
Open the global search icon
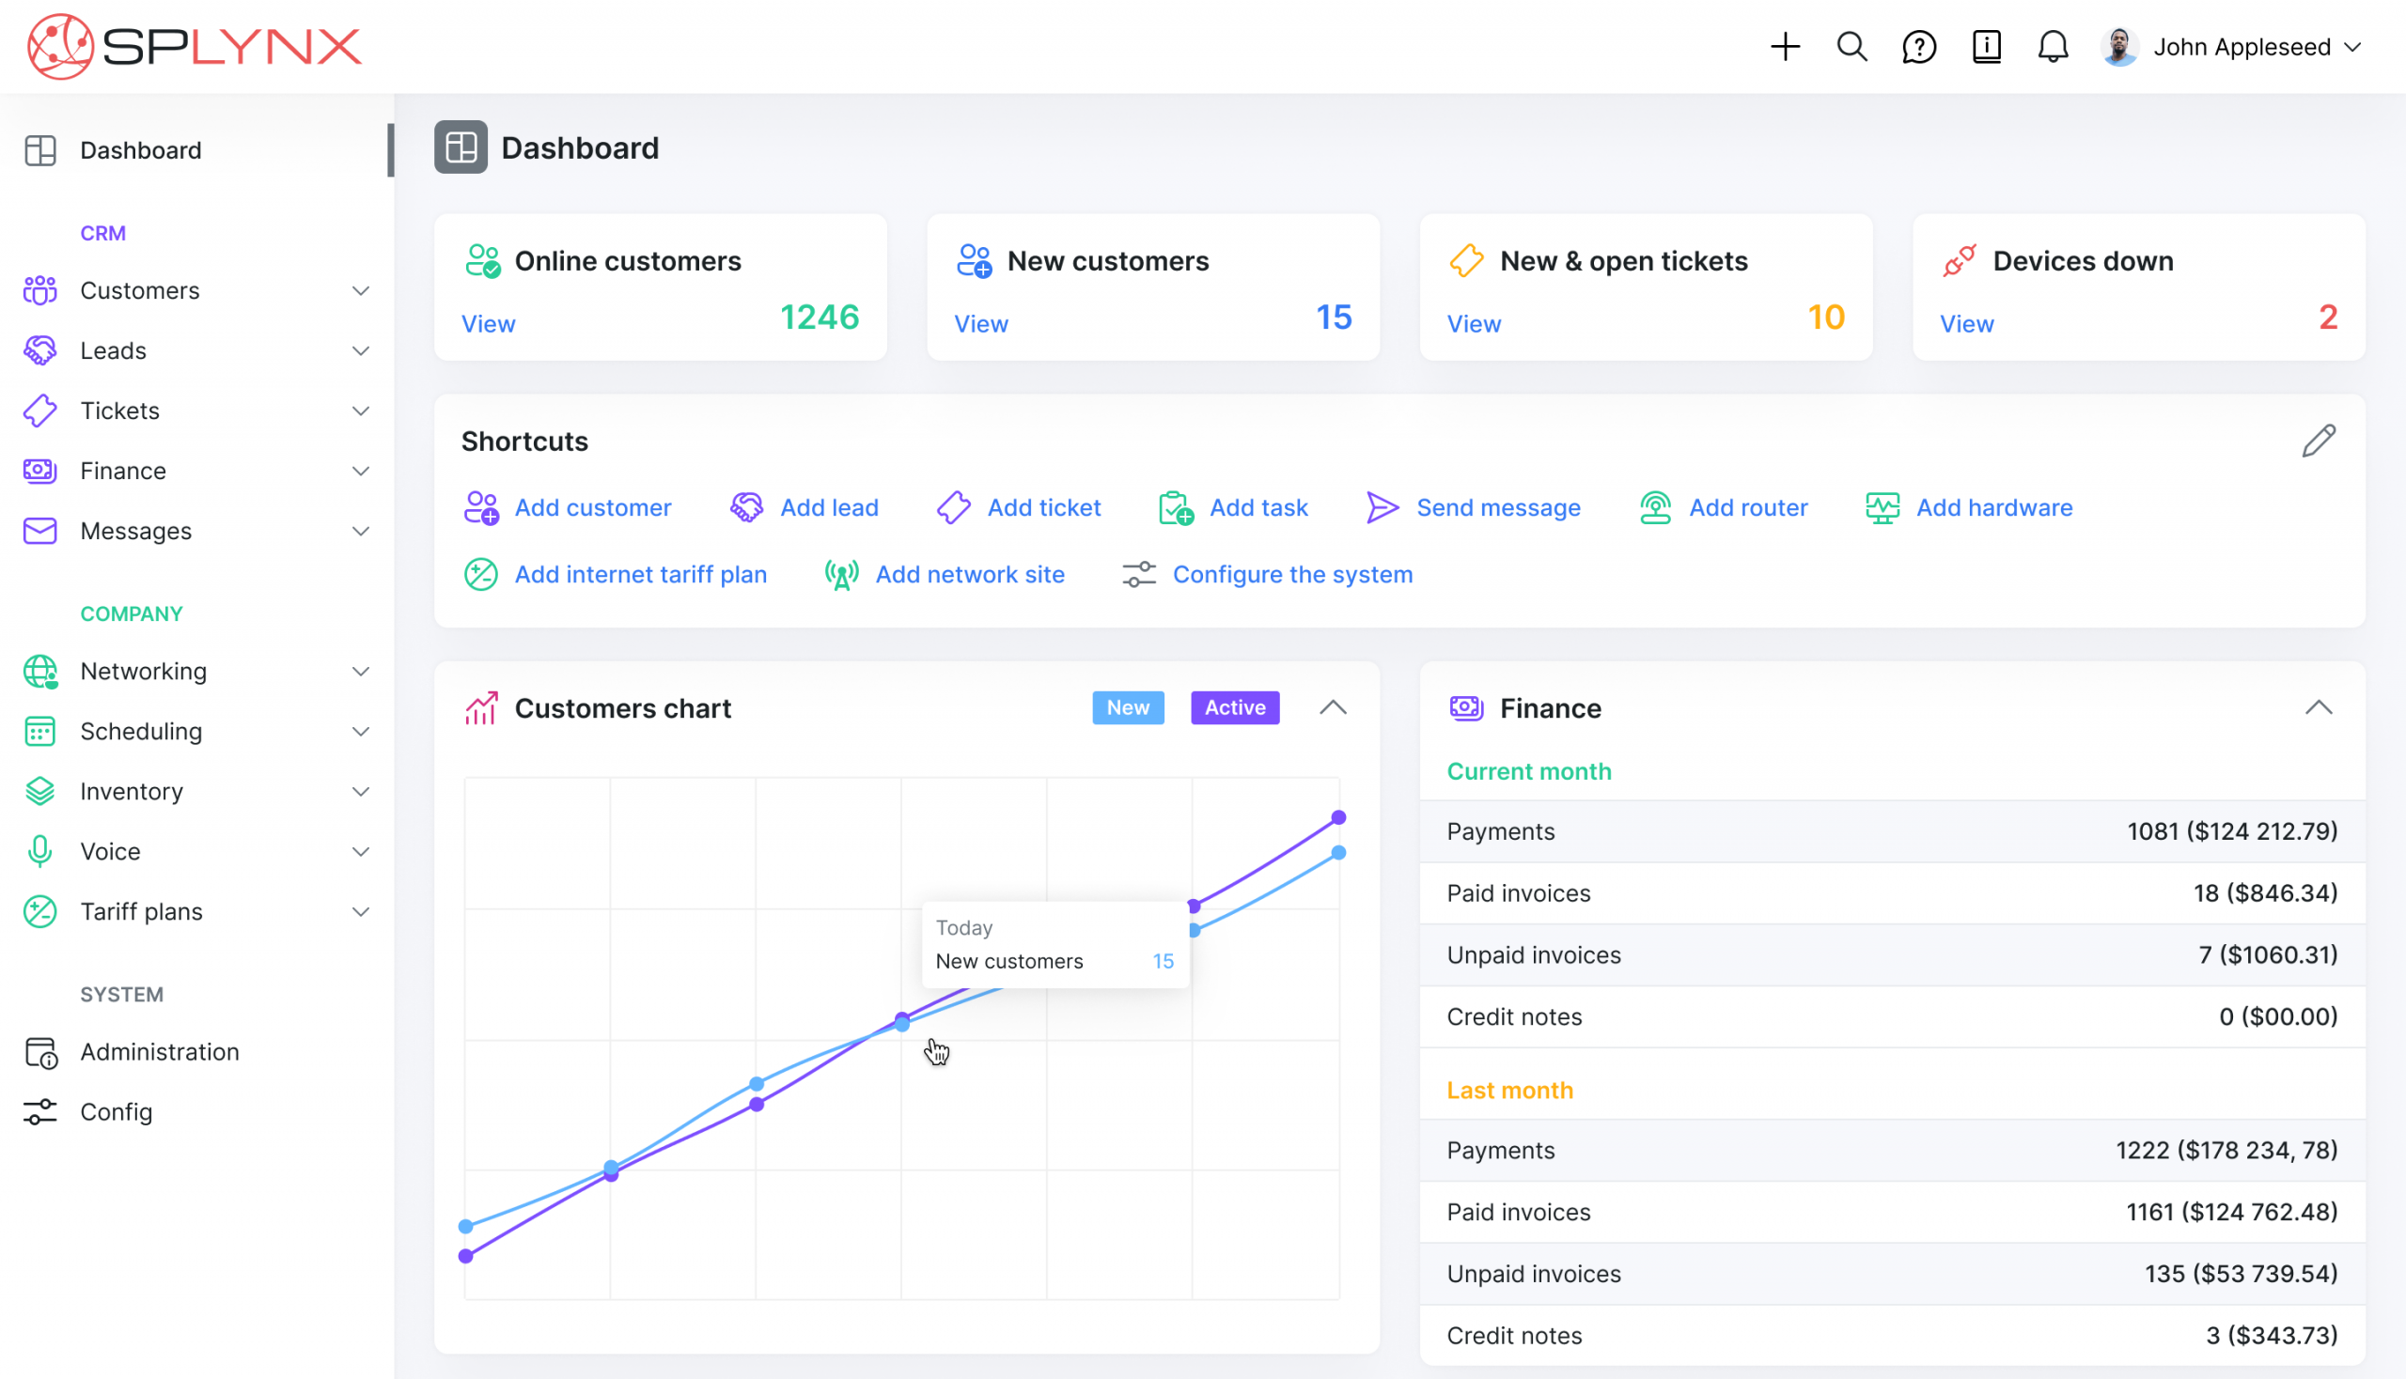click(1850, 45)
